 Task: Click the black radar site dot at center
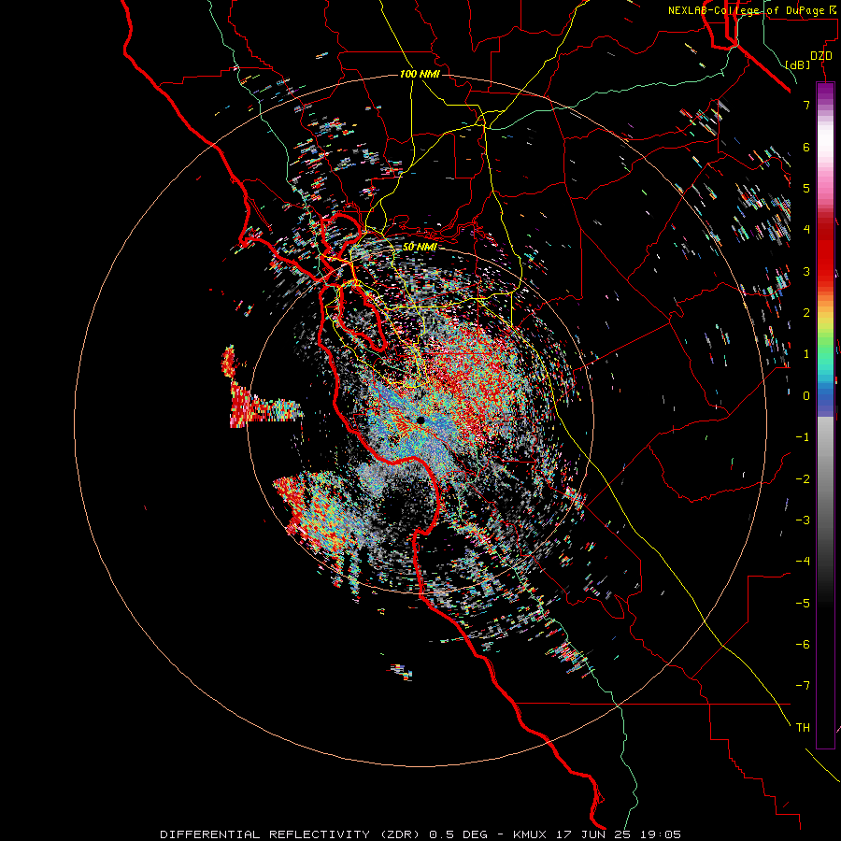[421, 420]
